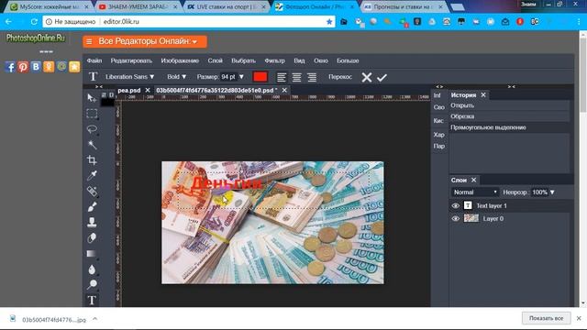Expand download item options chevron
This screenshot has height=330, width=587.
point(94,319)
